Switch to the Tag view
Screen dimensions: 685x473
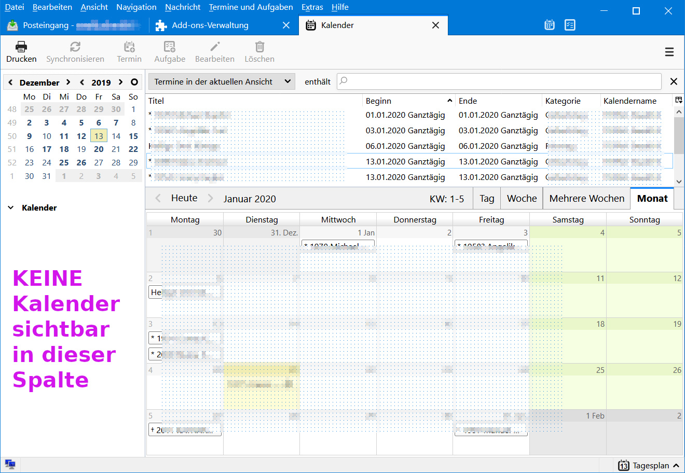[487, 198]
